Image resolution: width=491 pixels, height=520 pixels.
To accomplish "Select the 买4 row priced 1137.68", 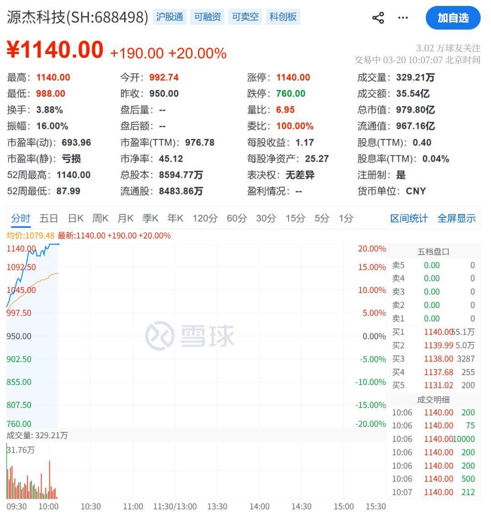I will point(433,372).
